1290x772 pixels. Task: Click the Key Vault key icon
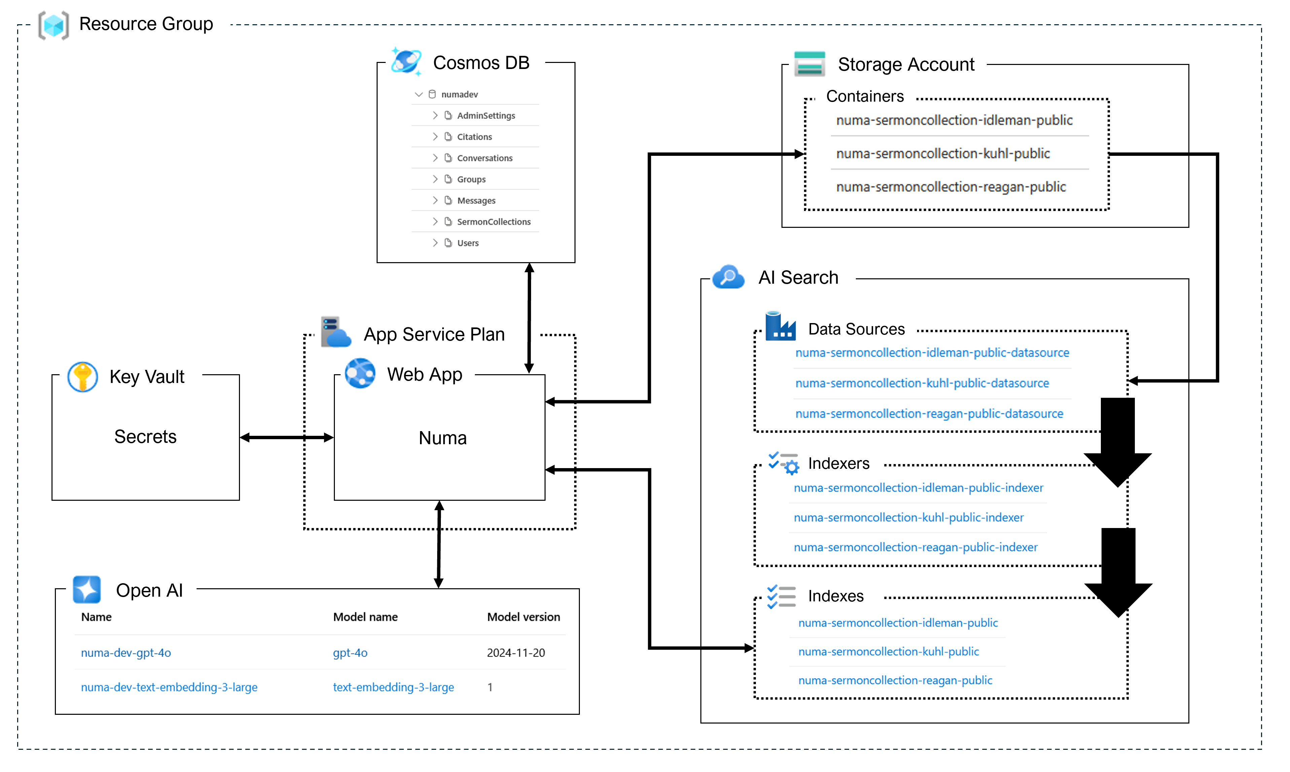click(x=83, y=377)
